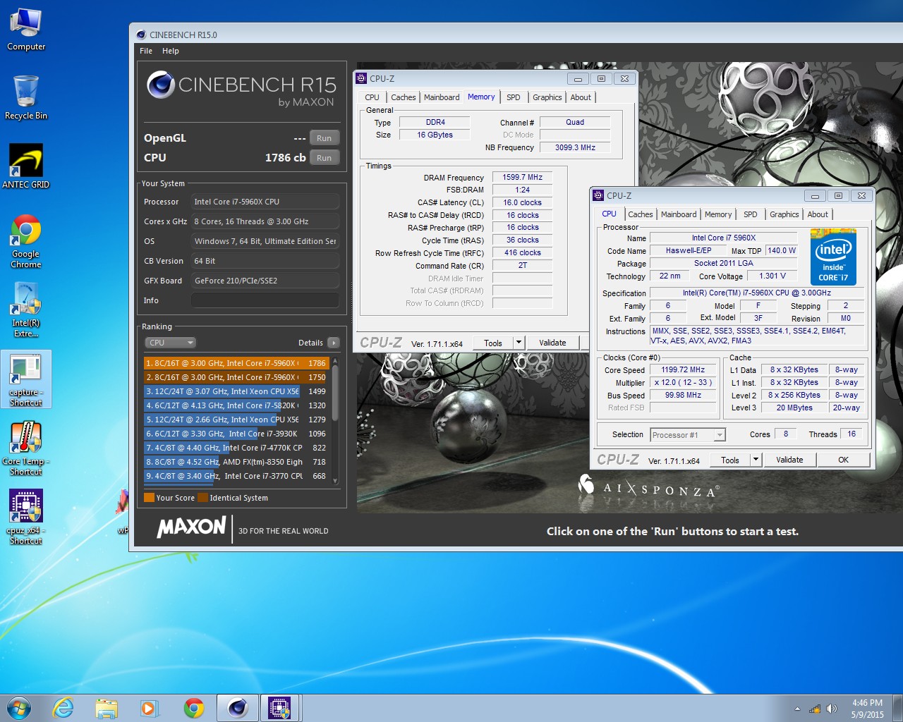Open About tab in front CPU-Z window
The width and height of the screenshot is (903, 722).
pos(818,214)
